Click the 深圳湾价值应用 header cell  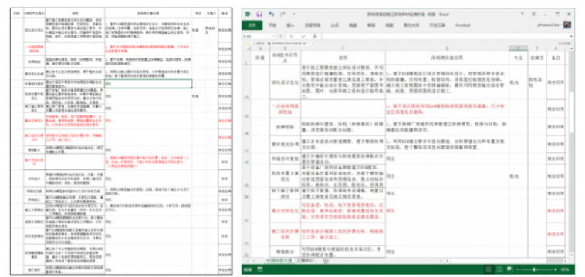(x=447, y=58)
